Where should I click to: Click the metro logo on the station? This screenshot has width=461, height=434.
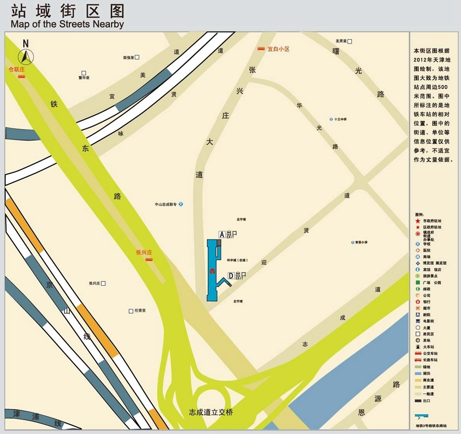(212, 271)
